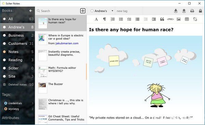Click the orange note list scrollbar
Image resolution: width=205 pixels, height=125 pixels.
coord(86,72)
